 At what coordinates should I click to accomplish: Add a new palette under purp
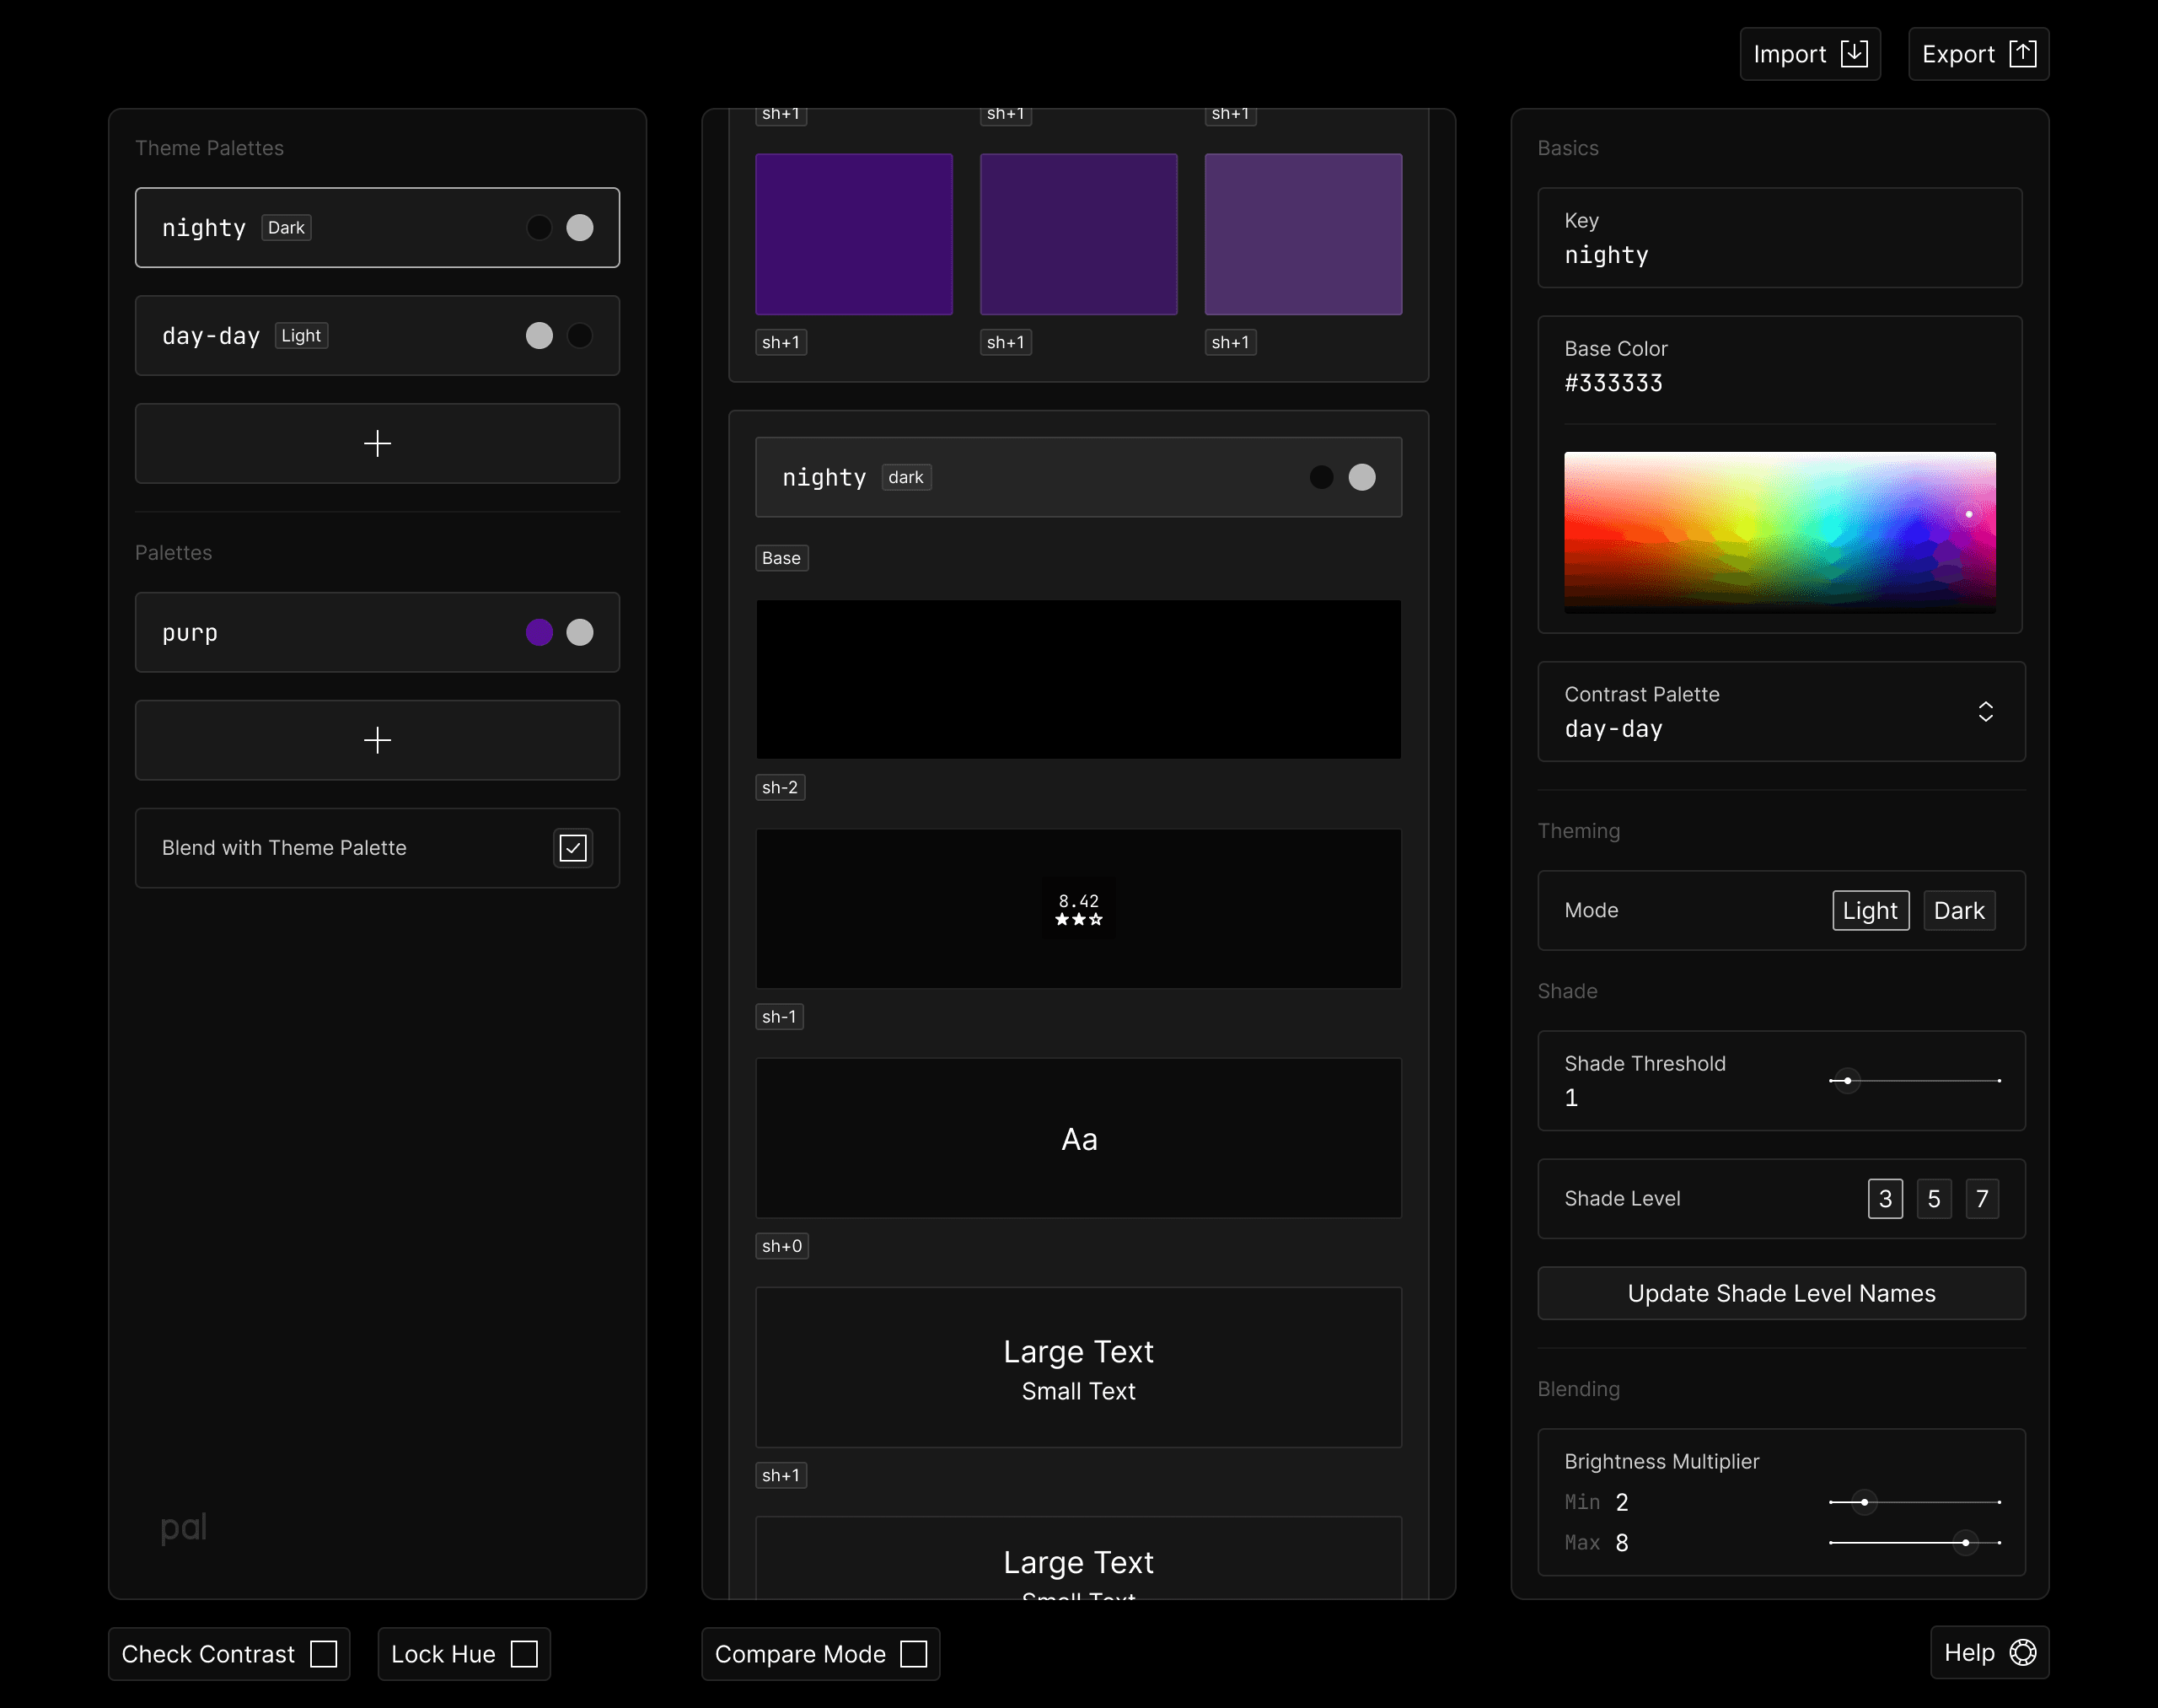pos(377,740)
